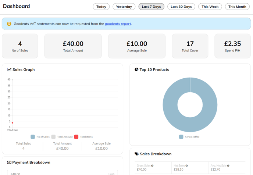The width and height of the screenshot is (253, 175).
Task: Click the Dashboard page title
Action: point(17,6)
